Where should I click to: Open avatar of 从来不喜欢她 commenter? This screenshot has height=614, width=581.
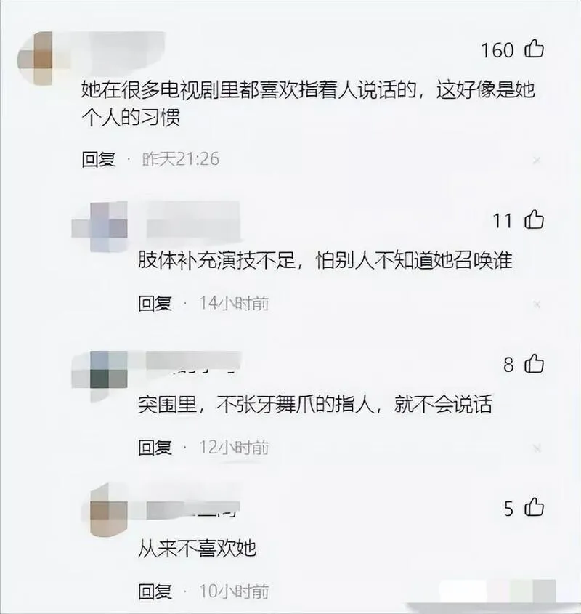tap(106, 511)
